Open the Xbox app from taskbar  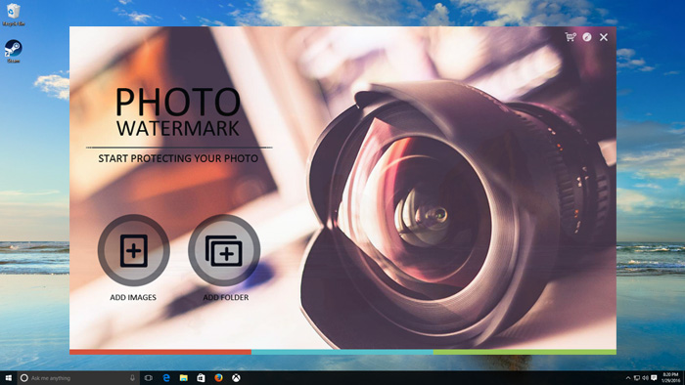[x=236, y=378]
